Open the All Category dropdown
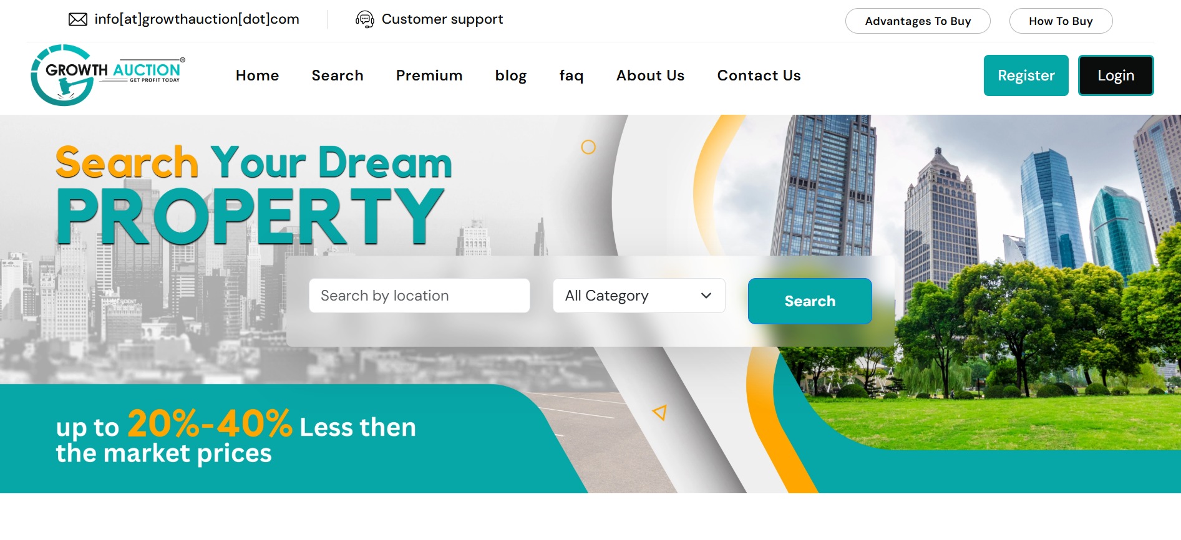Viewport: 1181px width, 540px height. tap(639, 296)
